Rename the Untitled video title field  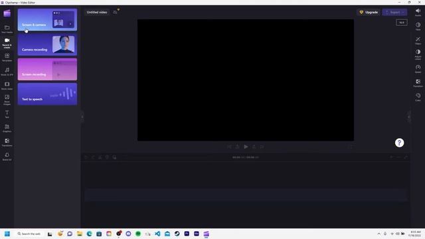coord(97,12)
